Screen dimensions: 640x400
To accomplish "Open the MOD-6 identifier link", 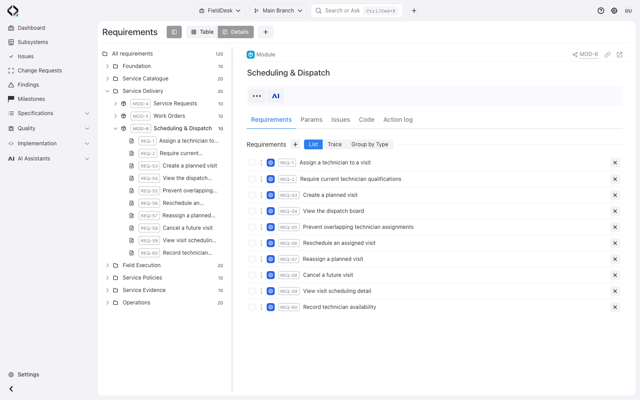I will [589, 54].
